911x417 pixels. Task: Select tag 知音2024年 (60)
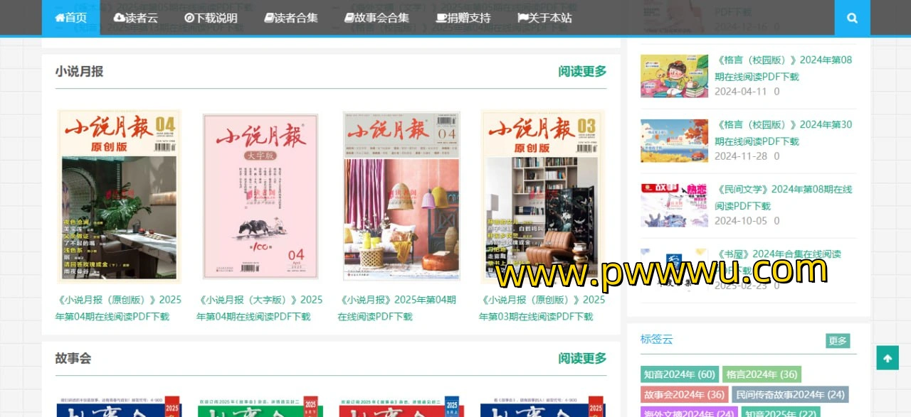680,374
